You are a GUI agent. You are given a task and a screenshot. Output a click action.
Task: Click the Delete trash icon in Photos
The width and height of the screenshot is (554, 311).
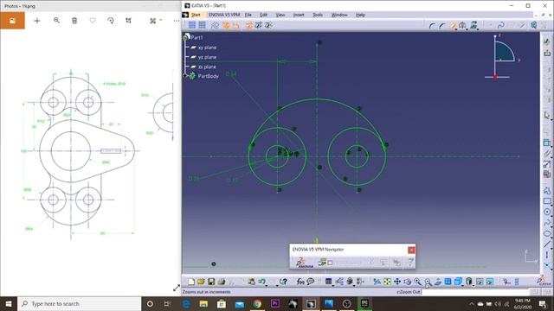point(74,21)
